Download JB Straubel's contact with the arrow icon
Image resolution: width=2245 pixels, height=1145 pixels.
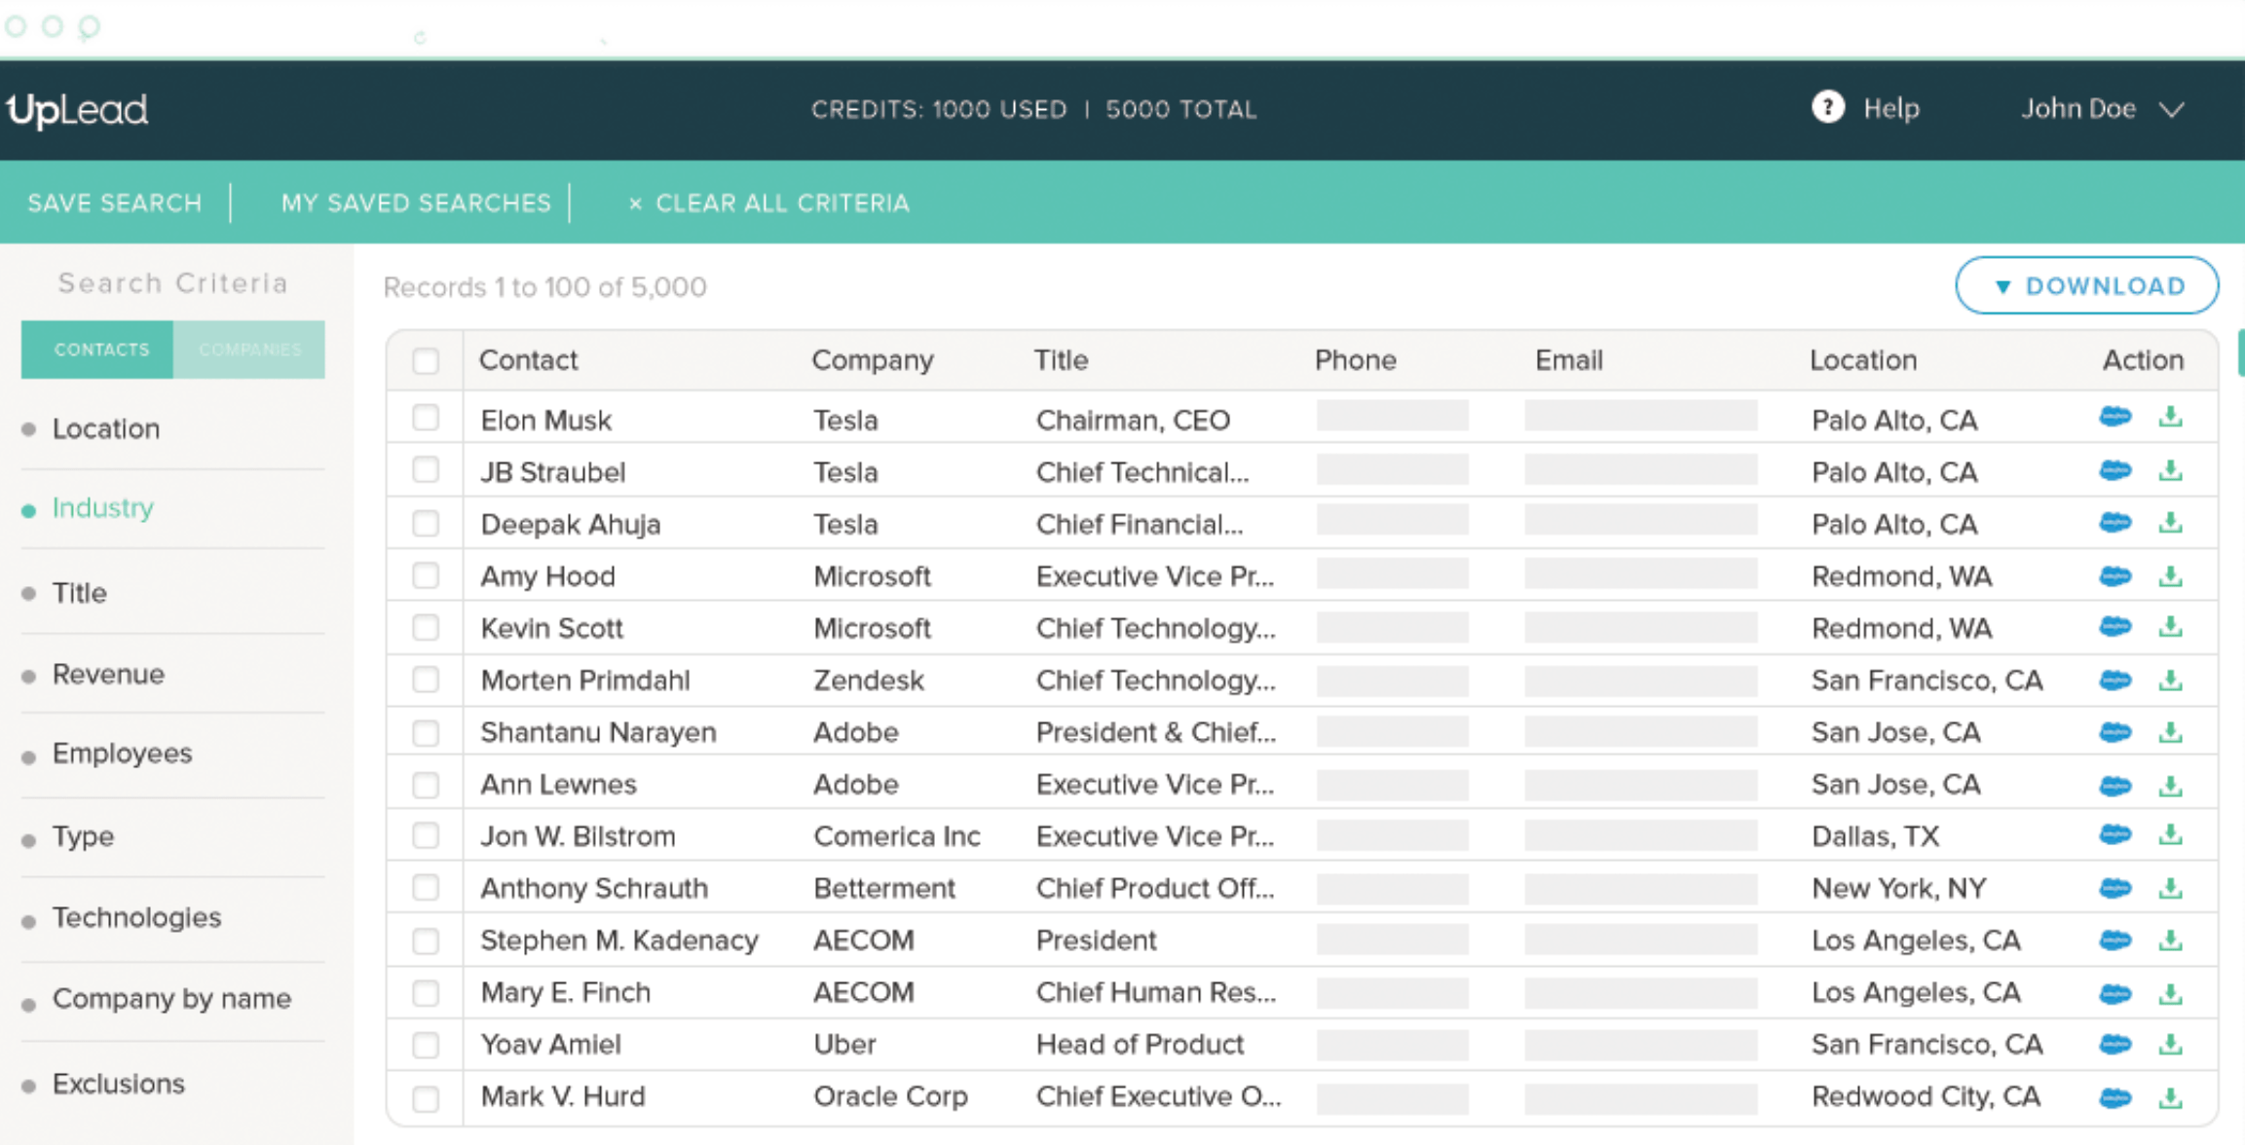click(x=2170, y=470)
